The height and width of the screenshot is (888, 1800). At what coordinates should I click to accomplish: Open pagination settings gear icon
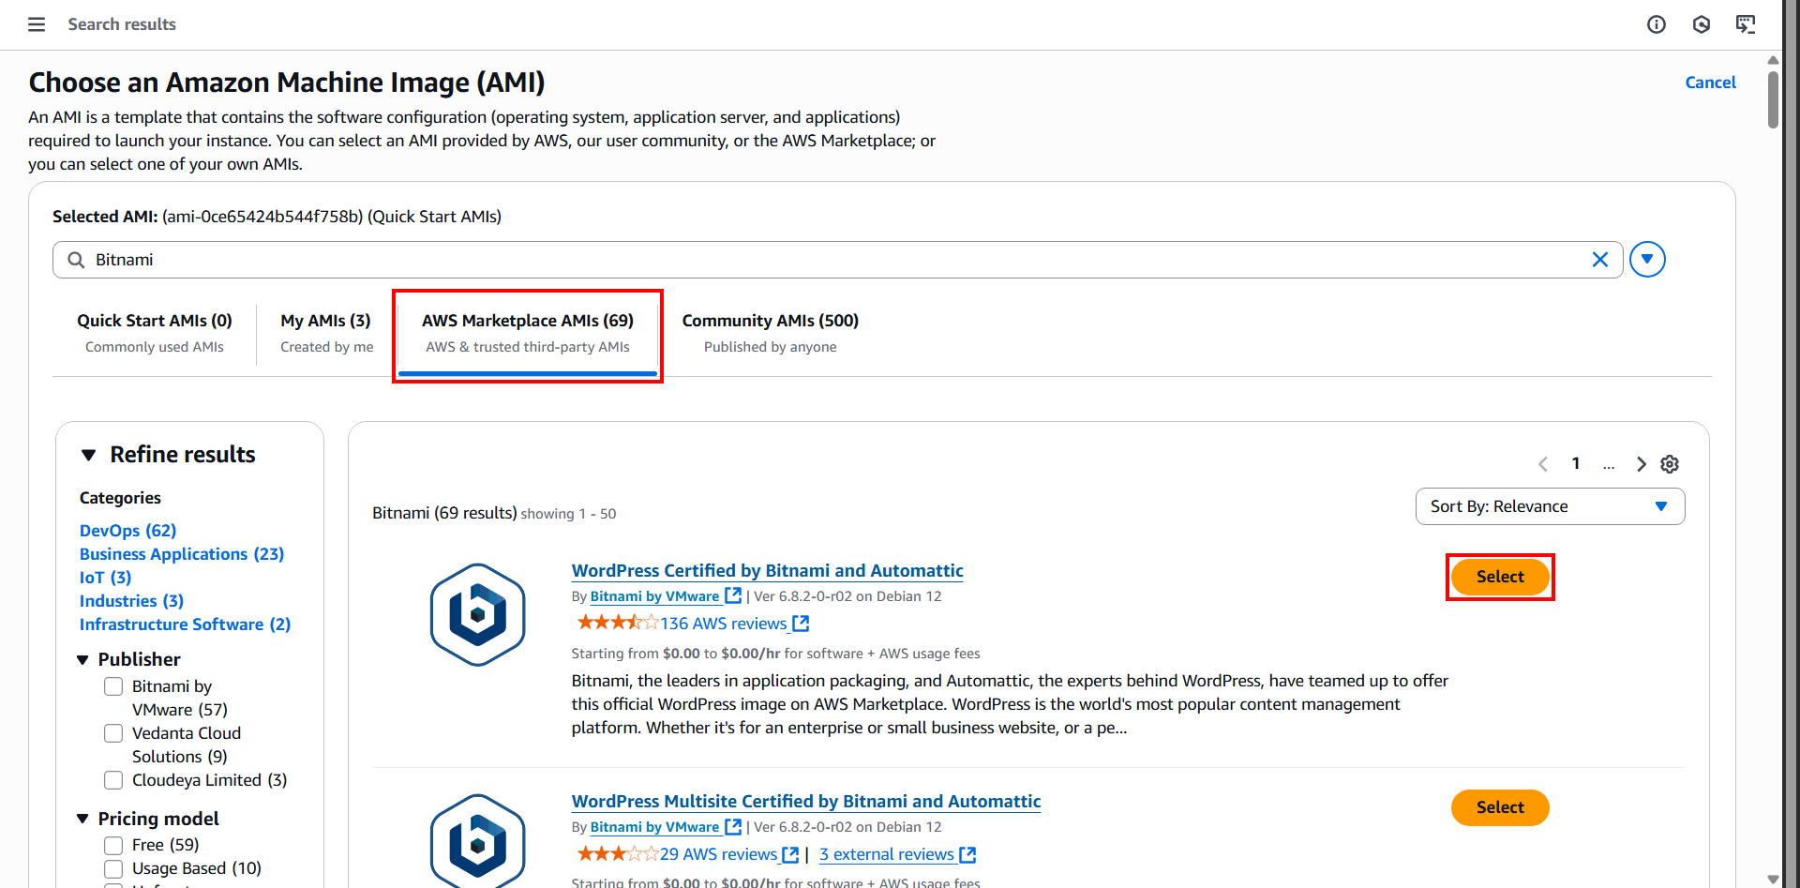(x=1670, y=464)
